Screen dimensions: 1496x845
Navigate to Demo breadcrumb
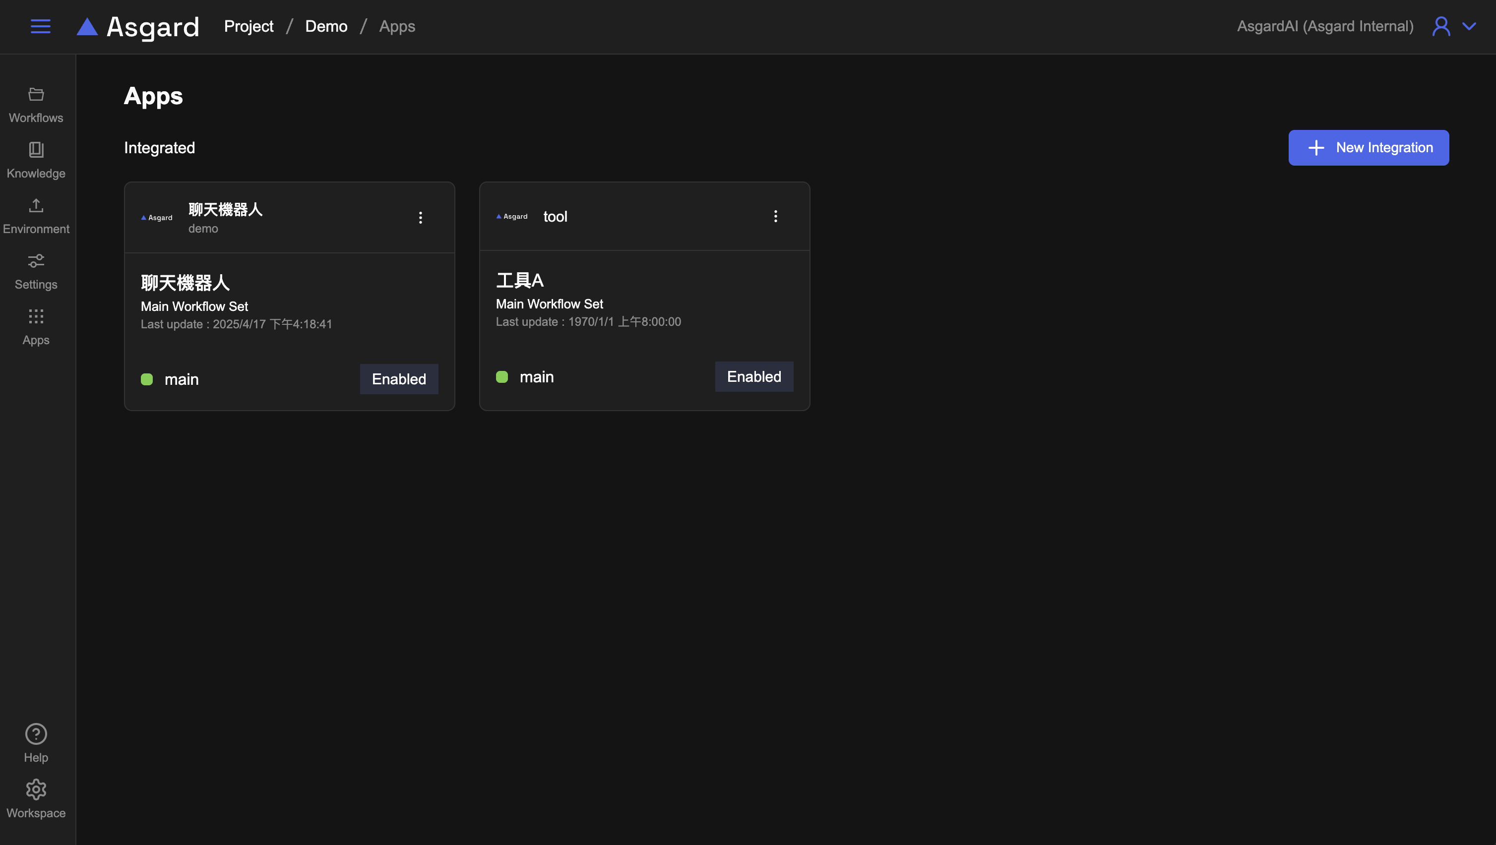(x=326, y=26)
